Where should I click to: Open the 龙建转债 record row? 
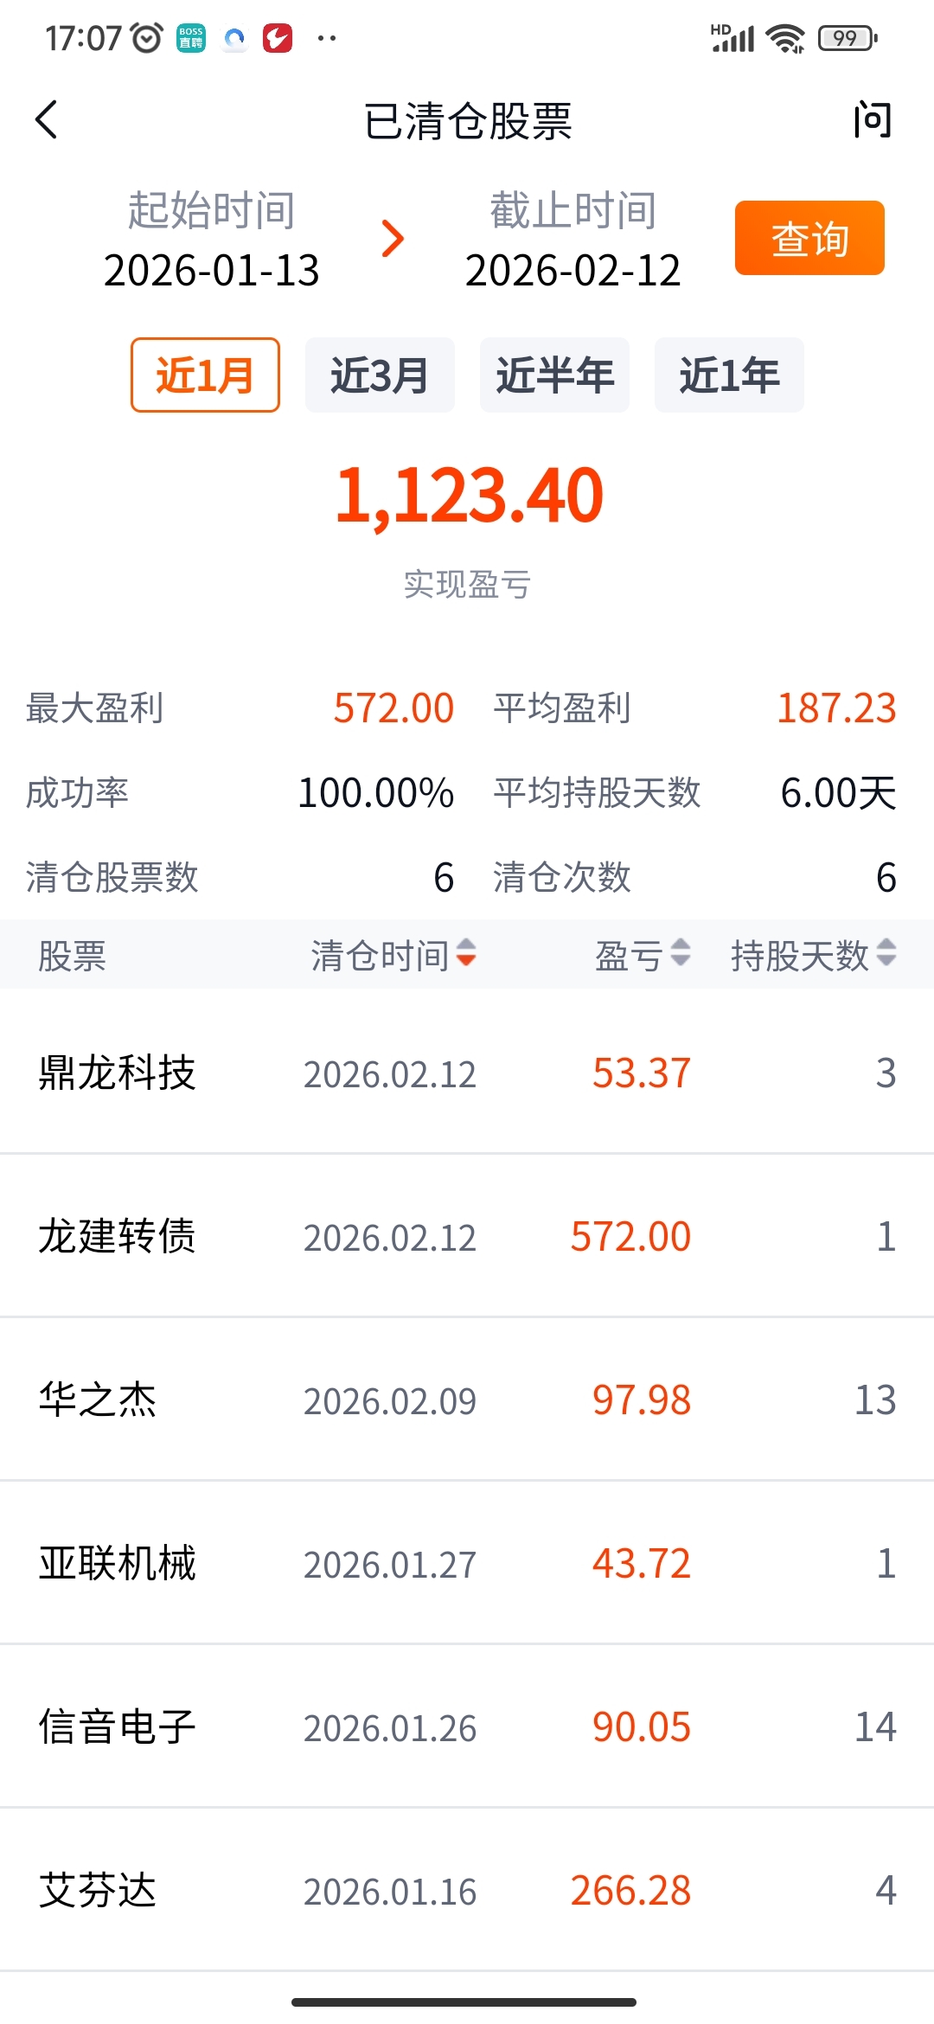[467, 1235]
